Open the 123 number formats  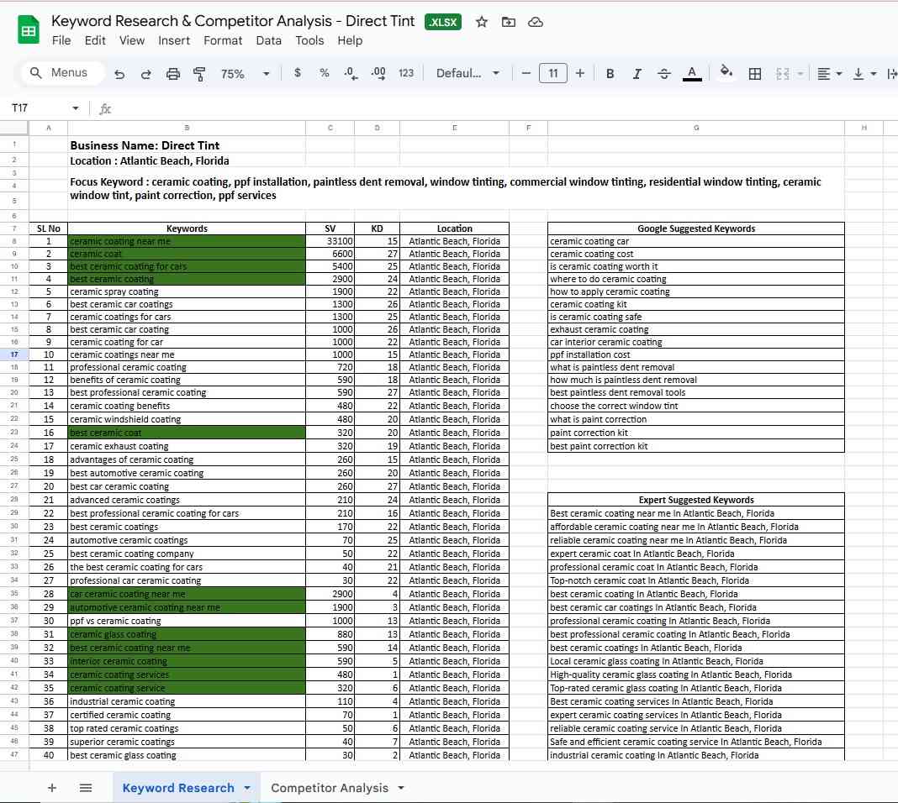point(406,73)
